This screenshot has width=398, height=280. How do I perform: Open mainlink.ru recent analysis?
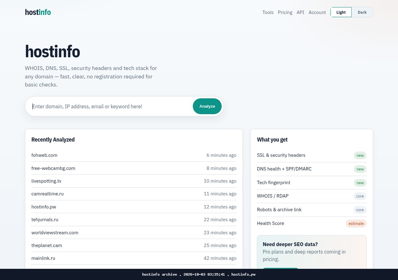43,258
